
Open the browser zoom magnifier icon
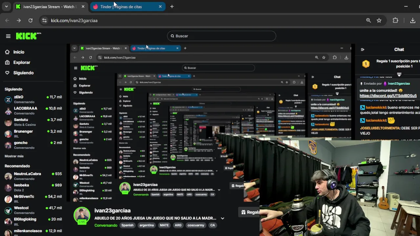pos(368,20)
